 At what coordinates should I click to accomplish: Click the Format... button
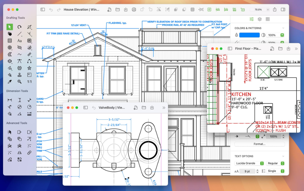pyautogui.click(x=260, y=144)
